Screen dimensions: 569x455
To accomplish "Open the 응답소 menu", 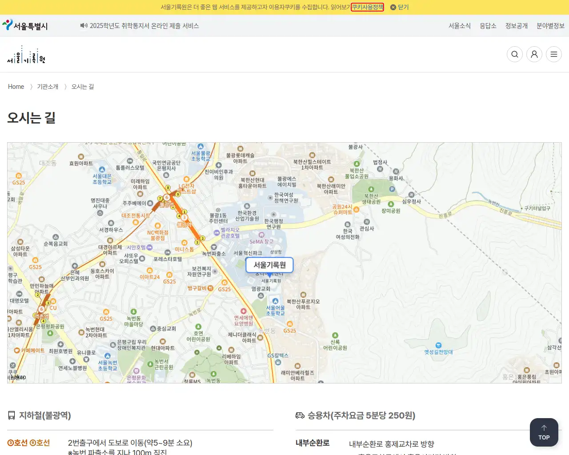I will (488, 26).
